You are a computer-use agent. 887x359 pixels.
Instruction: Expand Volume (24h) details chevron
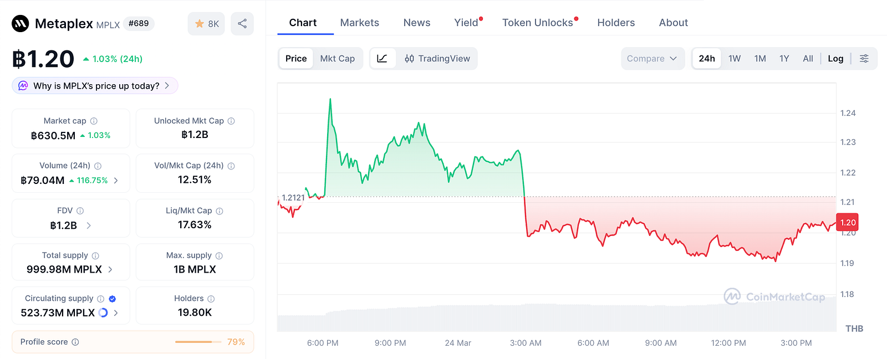click(116, 181)
